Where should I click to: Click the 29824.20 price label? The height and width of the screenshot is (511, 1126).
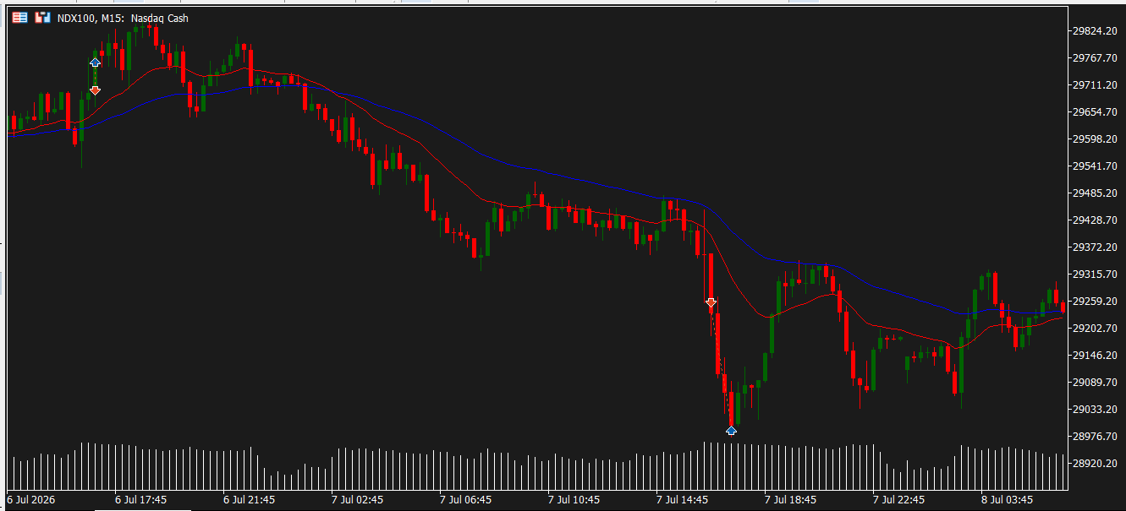coord(1095,31)
